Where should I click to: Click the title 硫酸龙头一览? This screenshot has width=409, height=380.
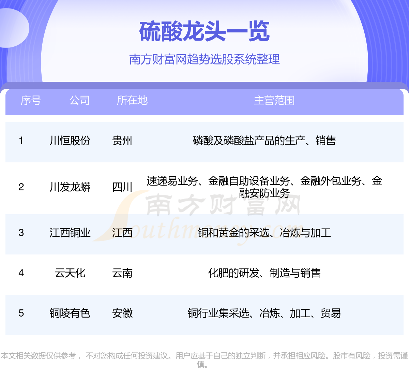(x=204, y=31)
